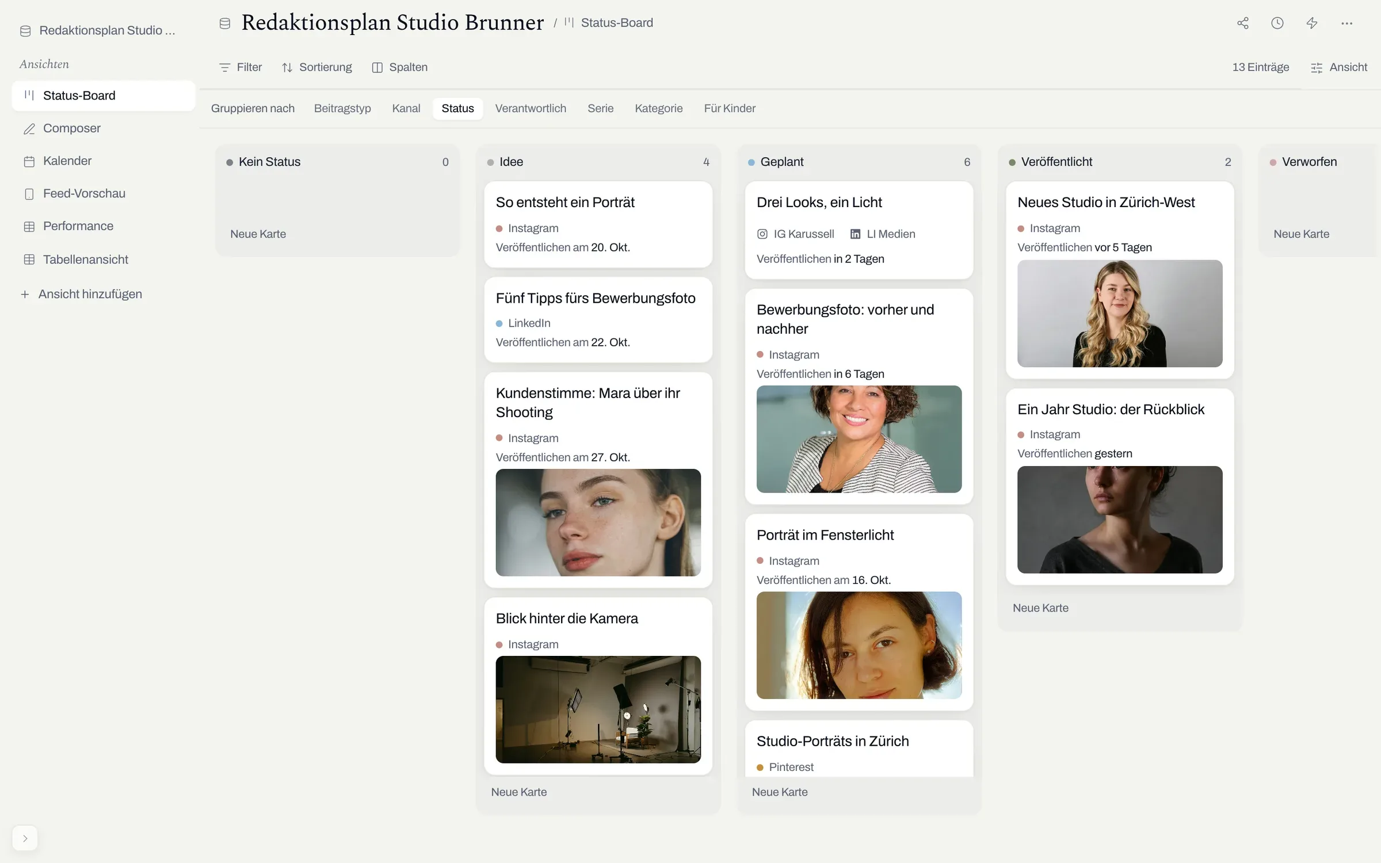The height and width of the screenshot is (863, 1381).
Task: Open the 'So entsteht ein Porträt' card
Action: 598,224
